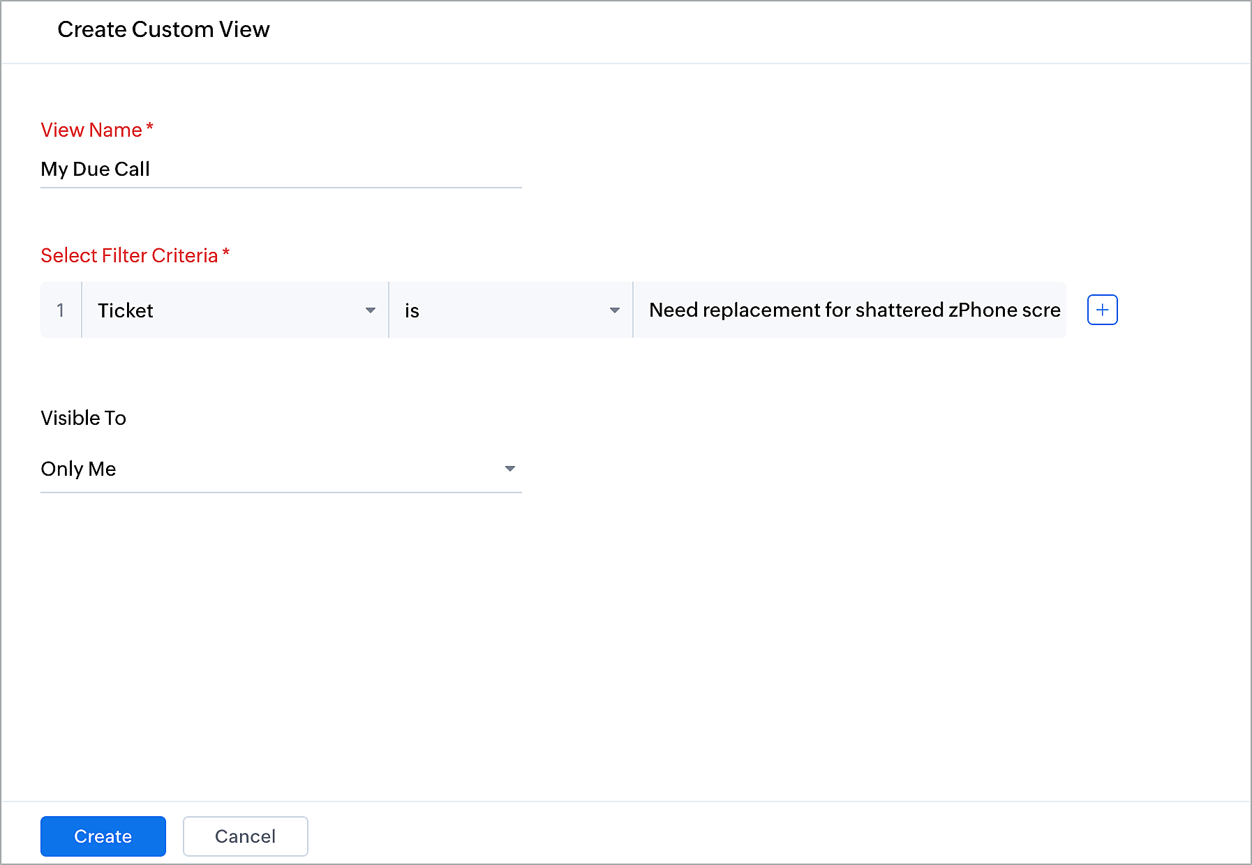Click the red "View Name" label
The height and width of the screenshot is (865, 1252).
point(91,130)
